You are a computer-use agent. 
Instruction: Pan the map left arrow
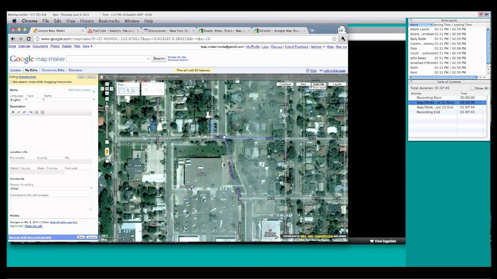coord(103,89)
